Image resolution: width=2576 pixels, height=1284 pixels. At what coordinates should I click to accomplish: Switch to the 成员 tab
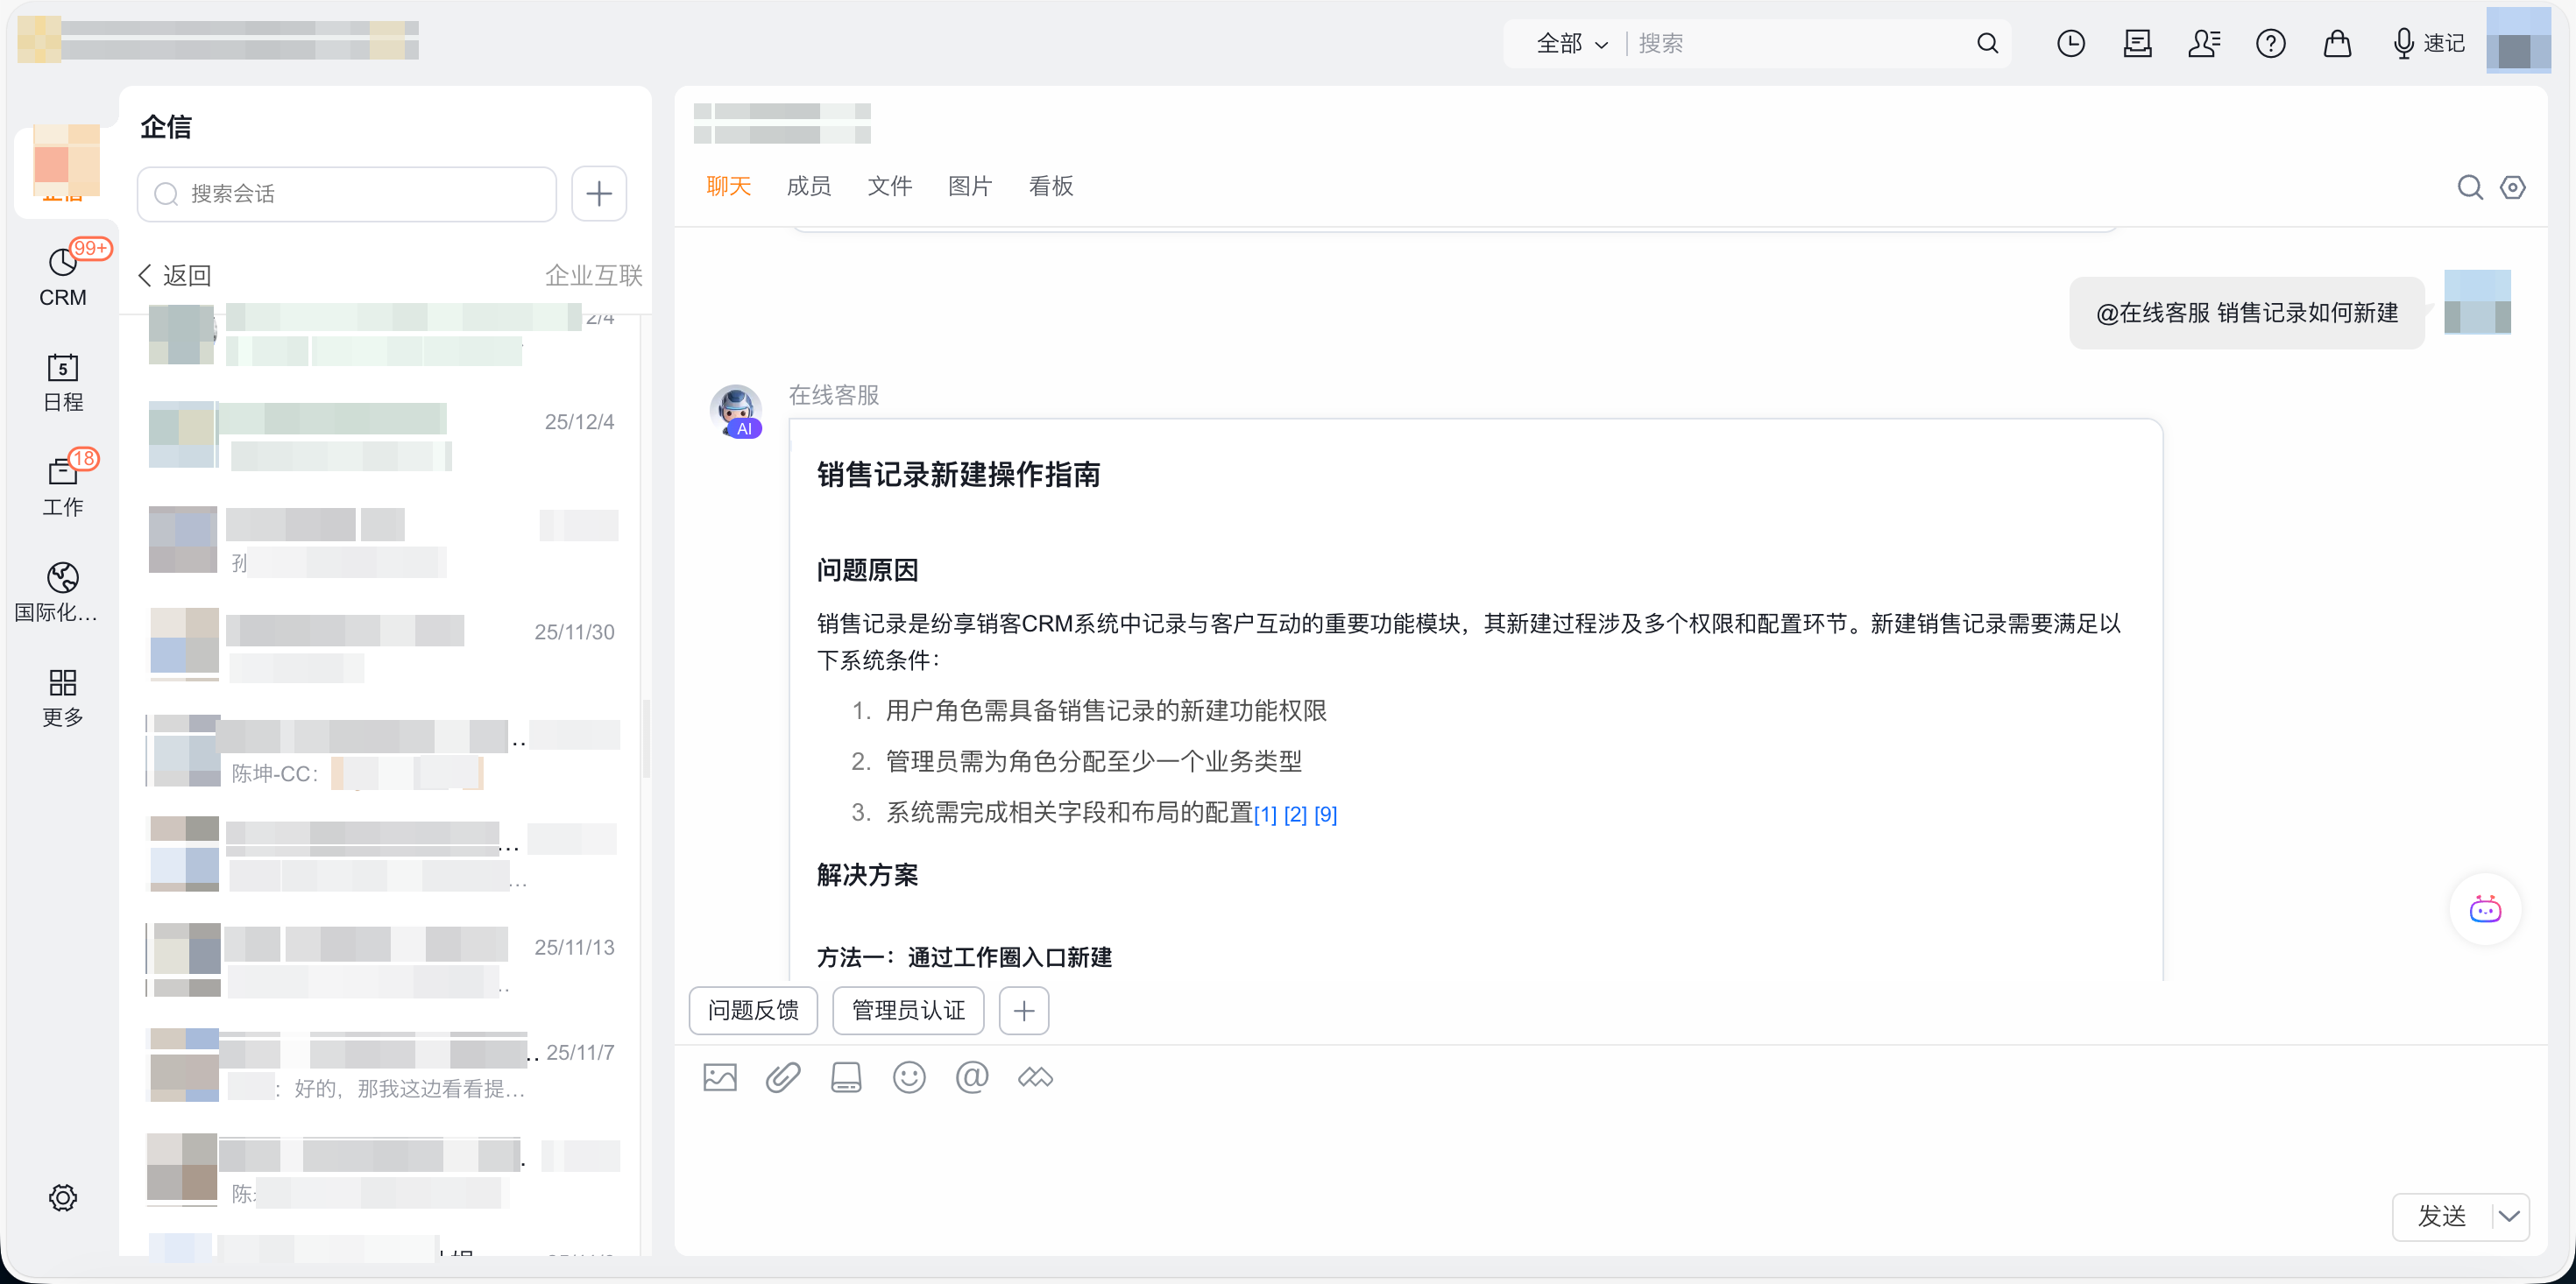click(808, 186)
